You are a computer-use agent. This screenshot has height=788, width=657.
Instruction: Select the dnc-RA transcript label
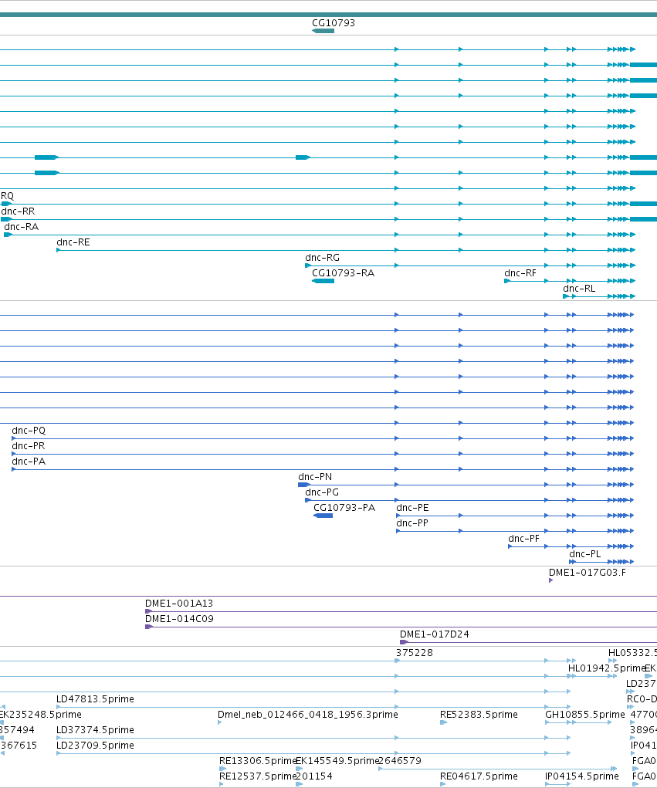pyautogui.click(x=21, y=227)
